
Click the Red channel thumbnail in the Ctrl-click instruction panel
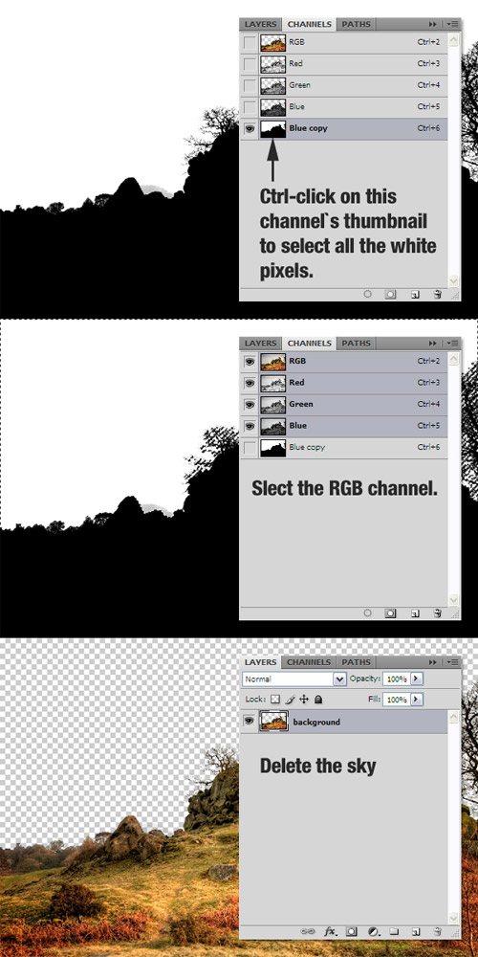pyautogui.click(x=272, y=64)
